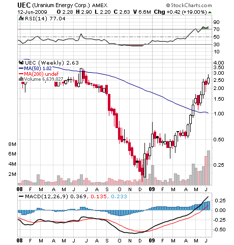Click the 'Volume 6,639,027' legend text
Viewport: 234px width, 245px height.
coord(44,79)
